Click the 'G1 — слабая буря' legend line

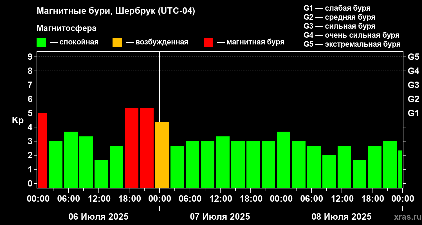[x=337, y=8]
